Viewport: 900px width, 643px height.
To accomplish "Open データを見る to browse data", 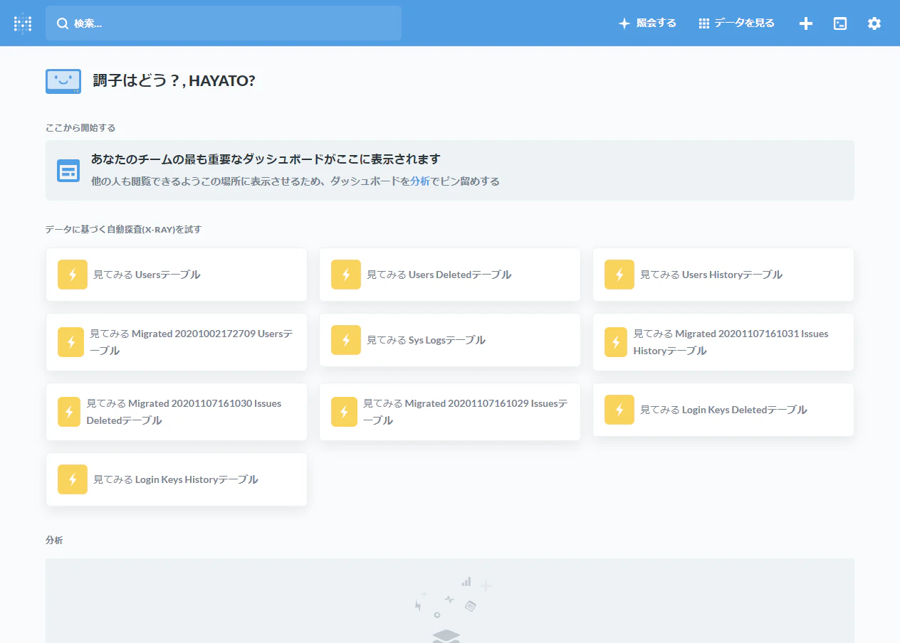I will (x=736, y=23).
